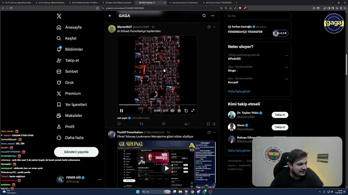
Task: Open Profil page
Action: tap(66, 127)
